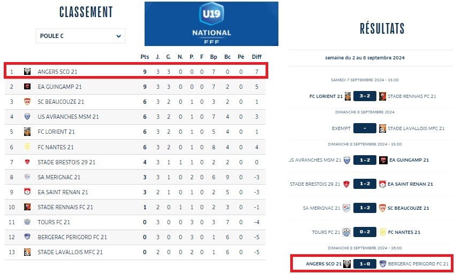Click Stade Lavallois logo in standings

tap(27, 252)
